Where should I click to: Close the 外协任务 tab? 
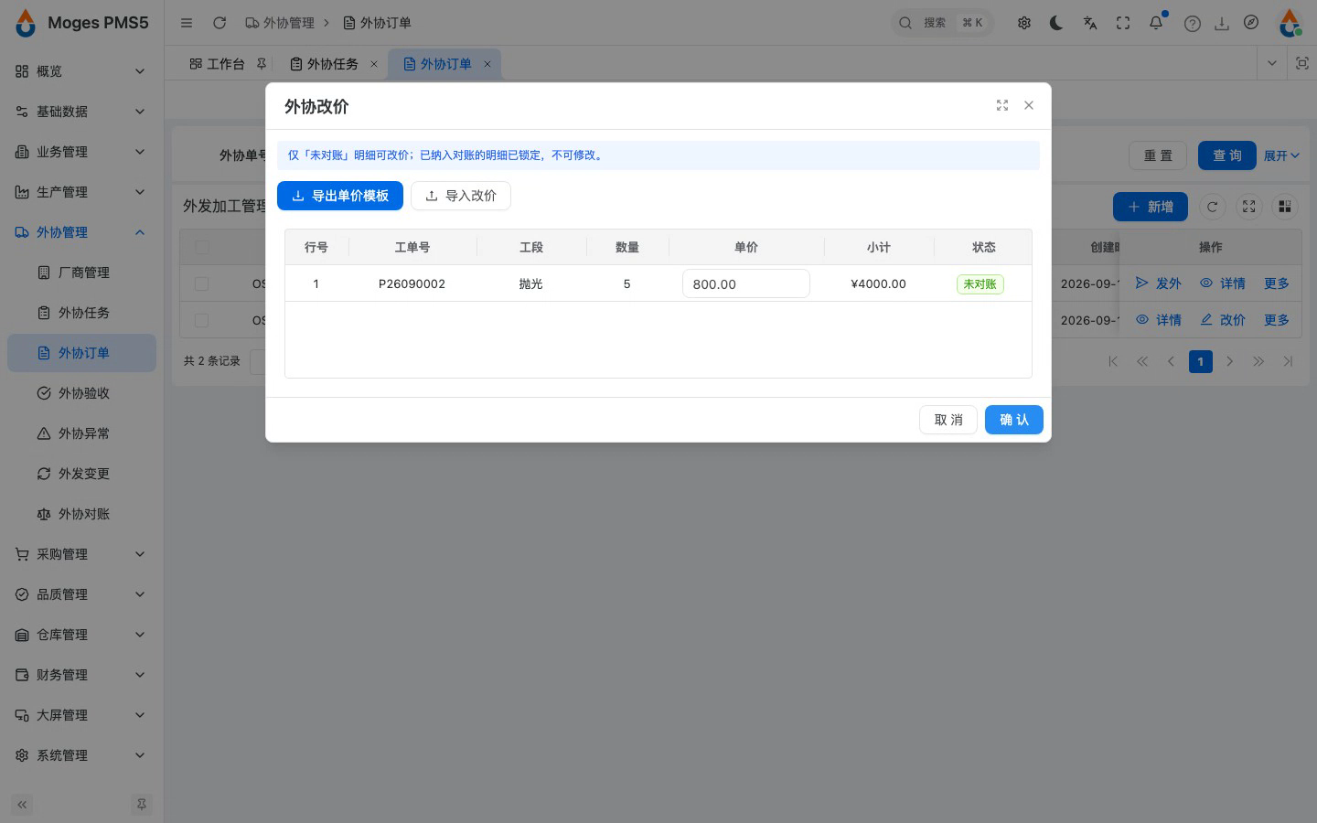(374, 64)
